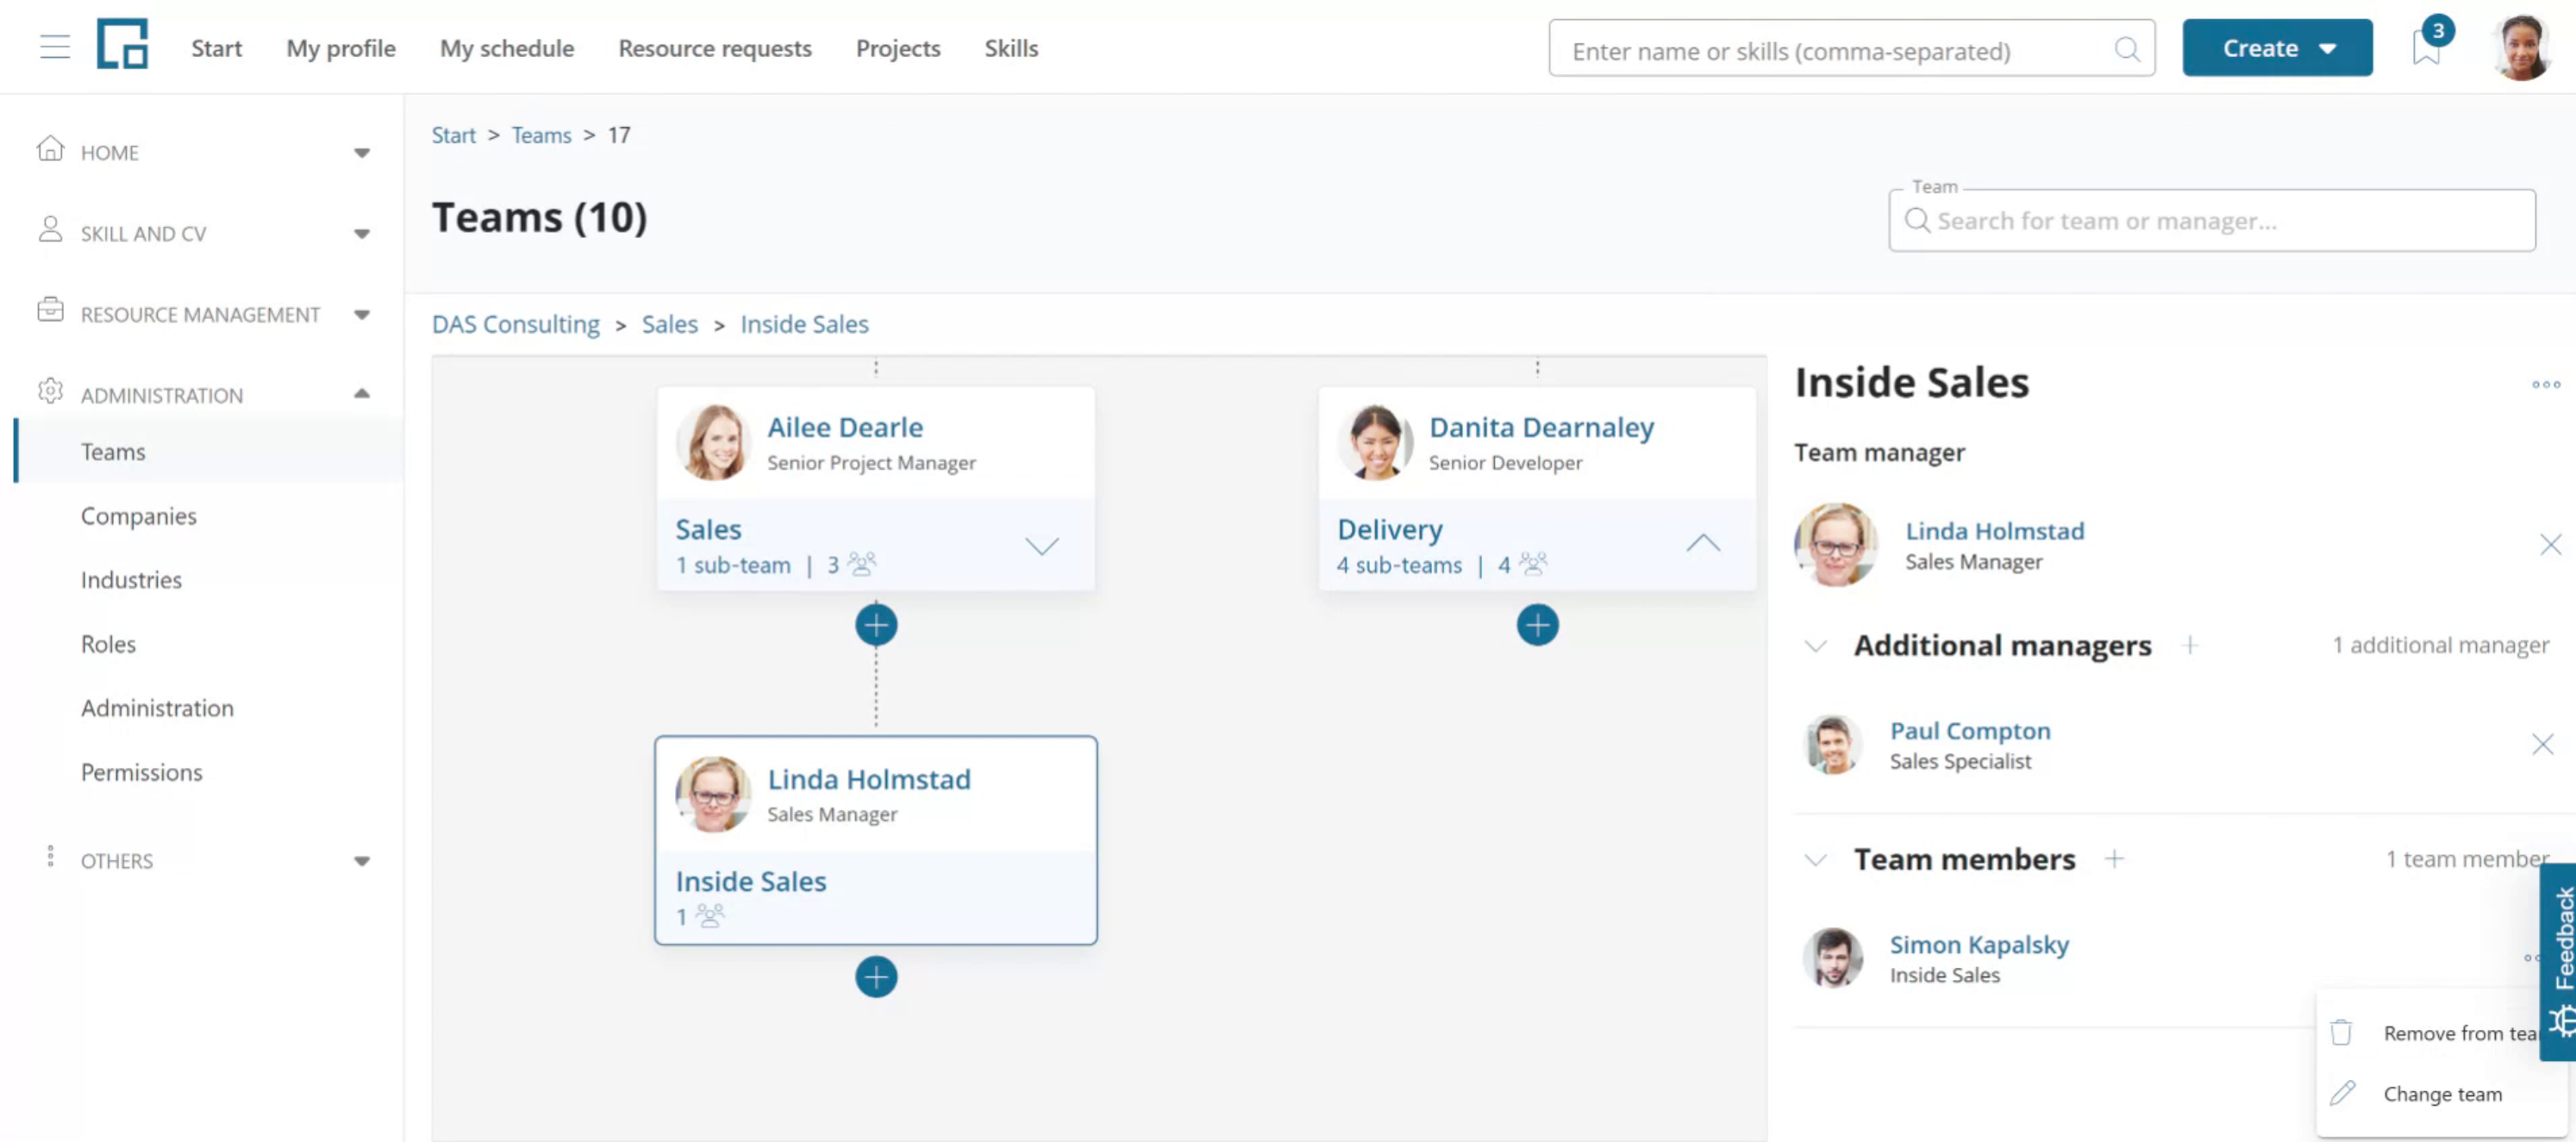
Task: Focus the Search for team or manager field
Action: (x=2212, y=221)
